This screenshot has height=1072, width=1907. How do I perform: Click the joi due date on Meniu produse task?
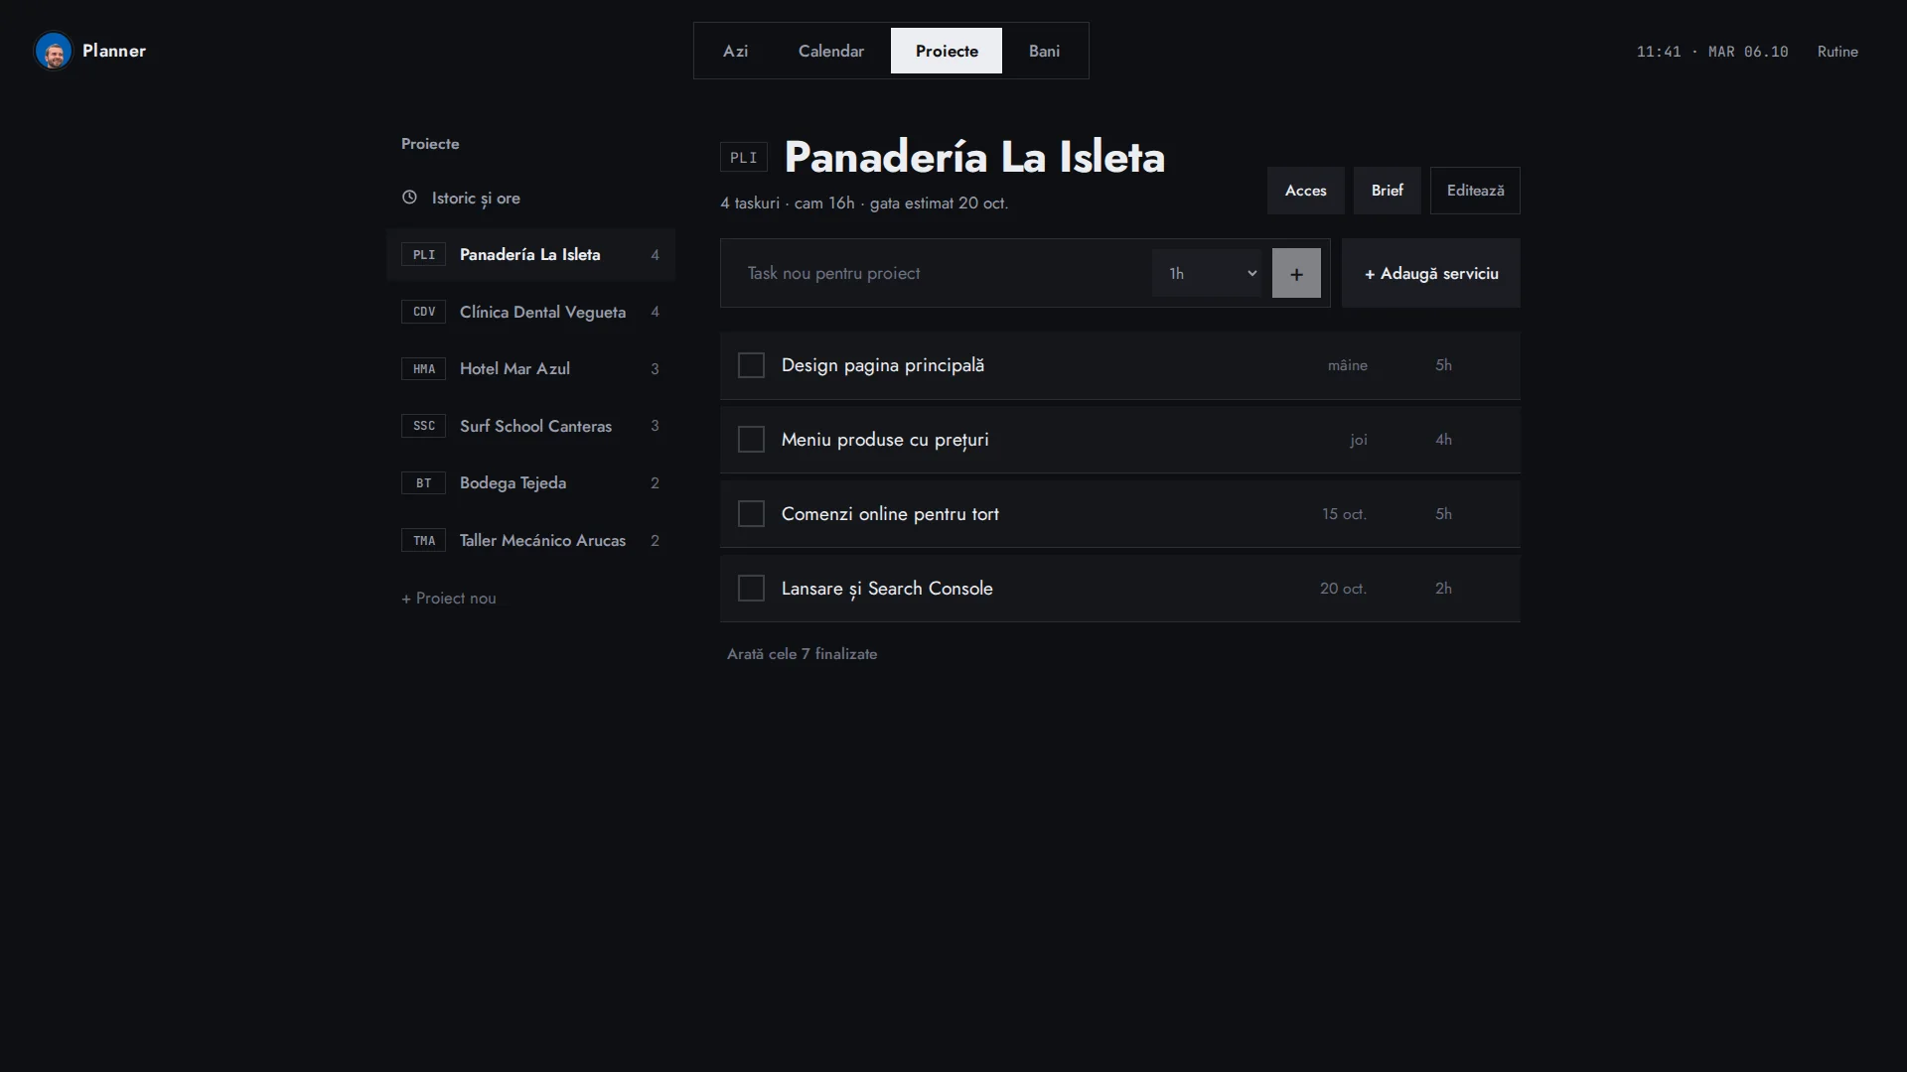(x=1359, y=440)
